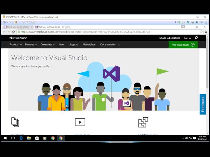Open a new browser tab
This screenshot has width=210, height=157.
[x=68, y=27]
